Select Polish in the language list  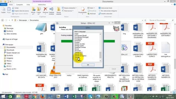[x=76, y=34]
